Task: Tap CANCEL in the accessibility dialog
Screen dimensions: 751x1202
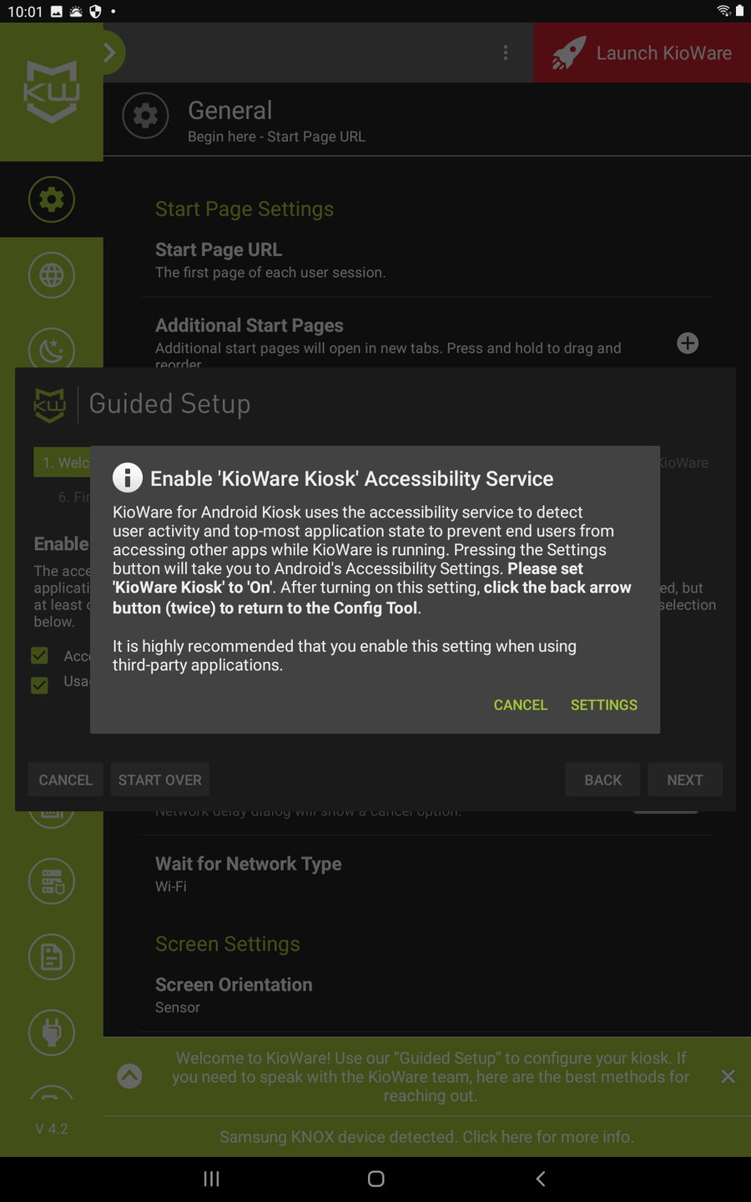Action: click(x=521, y=705)
